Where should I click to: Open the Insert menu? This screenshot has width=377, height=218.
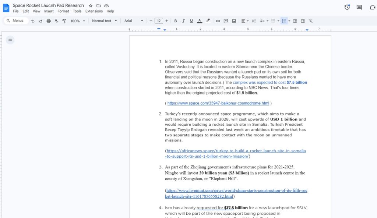pyautogui.click(x=49, y=11)
